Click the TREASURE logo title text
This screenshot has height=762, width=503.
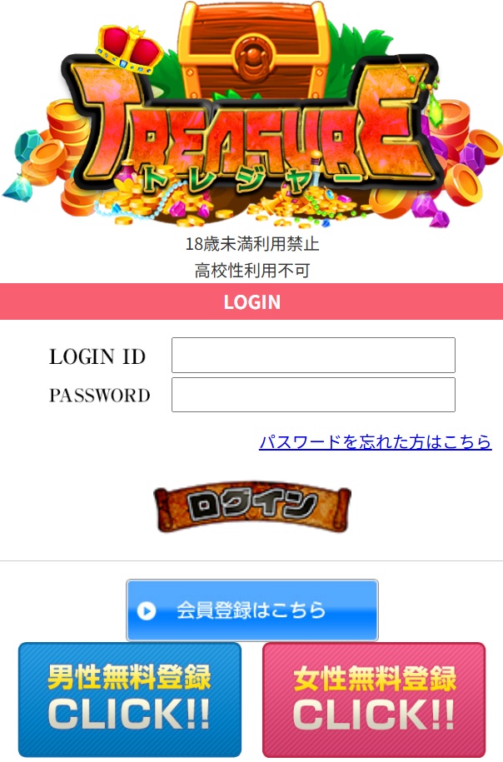tap(252, 129)
